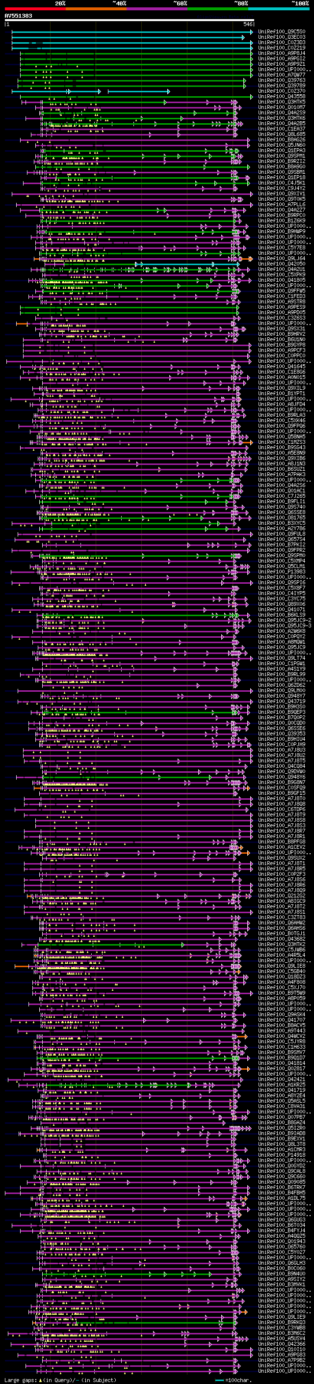Viewport: 314px width, 1384px height.
Task: Open hit UniRef100_A5USV4
Action: coord(281,1338)
